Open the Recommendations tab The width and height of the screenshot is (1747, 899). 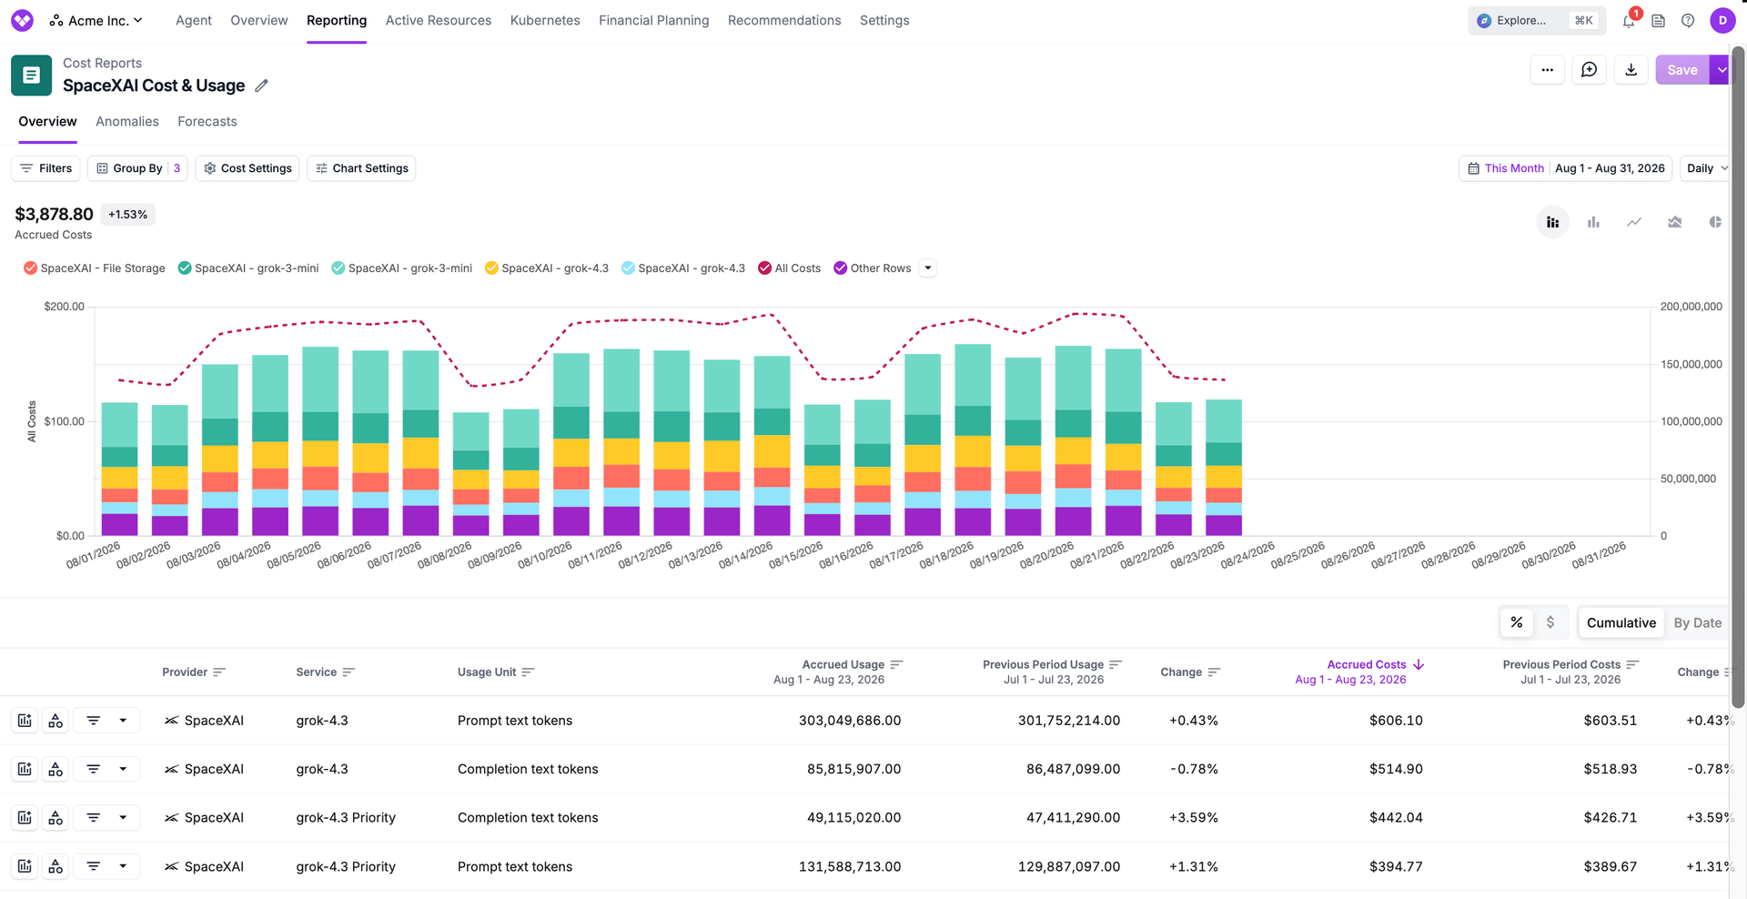[784, 21]
